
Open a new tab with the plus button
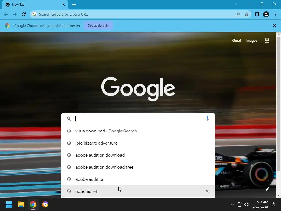click(x=74, y=5)
